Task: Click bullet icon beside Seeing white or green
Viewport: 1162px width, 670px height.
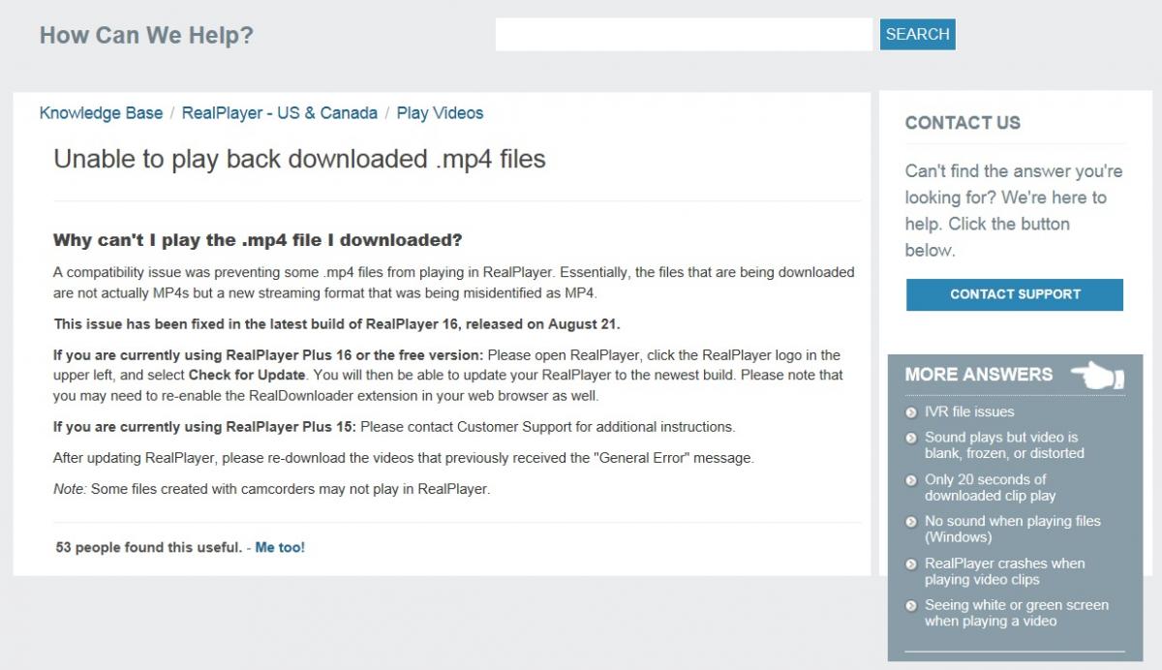Action: tap(911, 605)
